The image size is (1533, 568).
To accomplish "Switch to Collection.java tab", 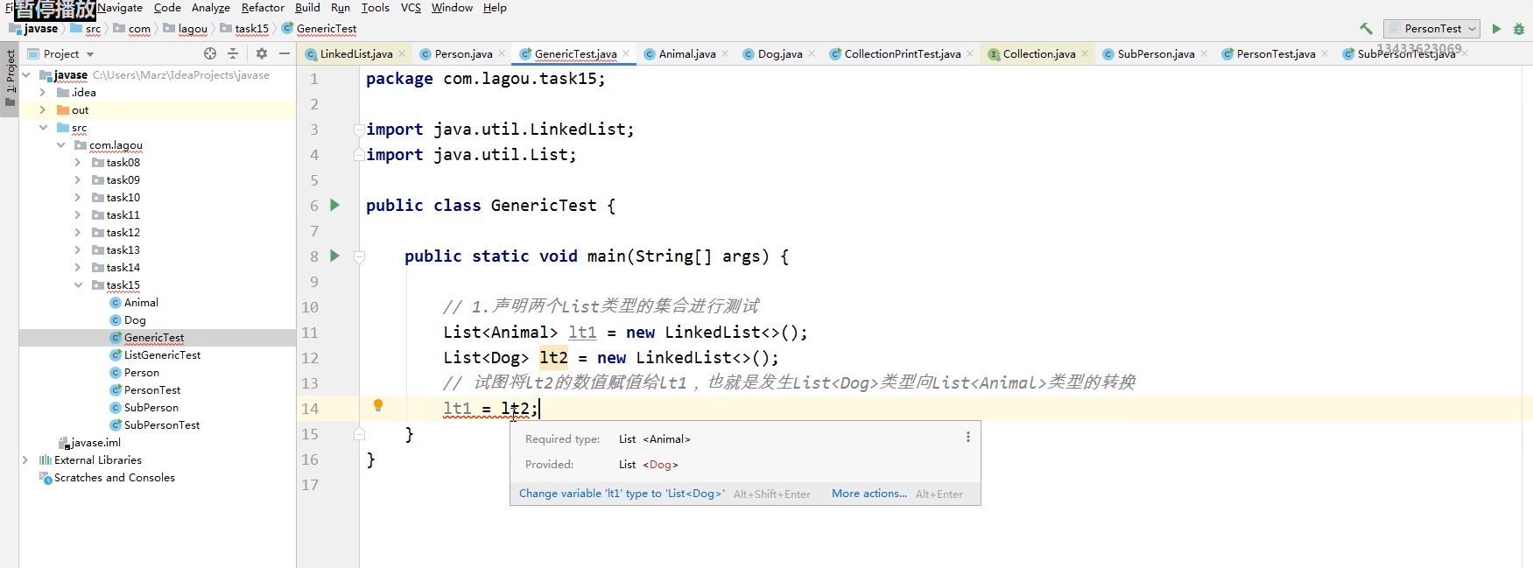I will pyautogui.click(x=1038, y=54).
